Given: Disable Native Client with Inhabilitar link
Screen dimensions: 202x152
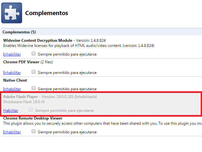Looking at the screenshot, I should point(12,89).
